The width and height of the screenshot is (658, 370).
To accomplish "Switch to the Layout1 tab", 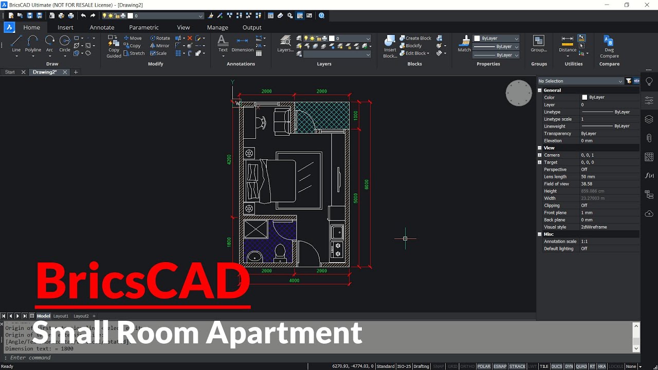I will click(x=61, y=316).
